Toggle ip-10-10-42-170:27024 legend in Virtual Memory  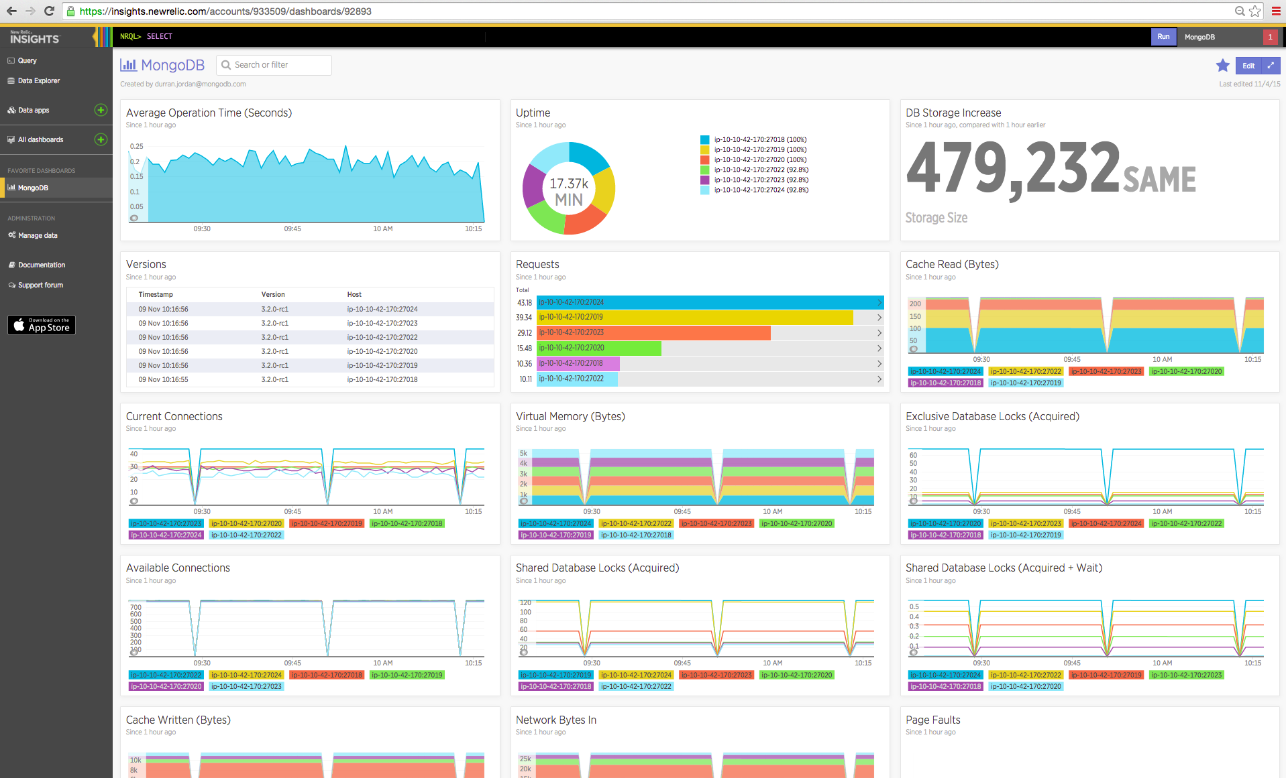coord(556,523)
